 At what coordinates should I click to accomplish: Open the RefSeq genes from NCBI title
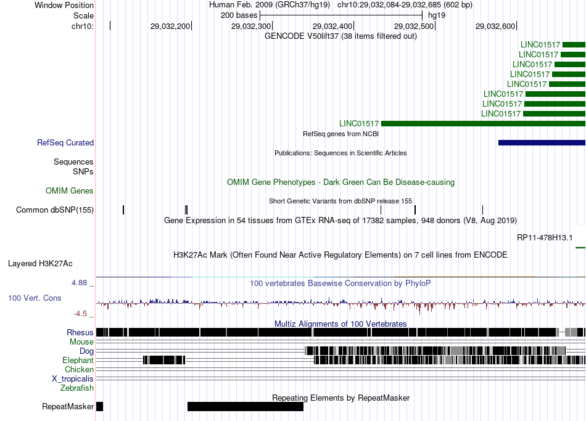pyautogui.click(x=340, y=134)
